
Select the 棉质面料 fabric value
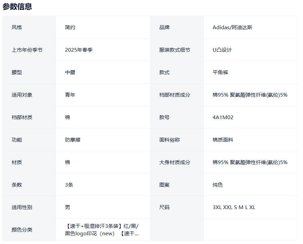click(223, 140)
